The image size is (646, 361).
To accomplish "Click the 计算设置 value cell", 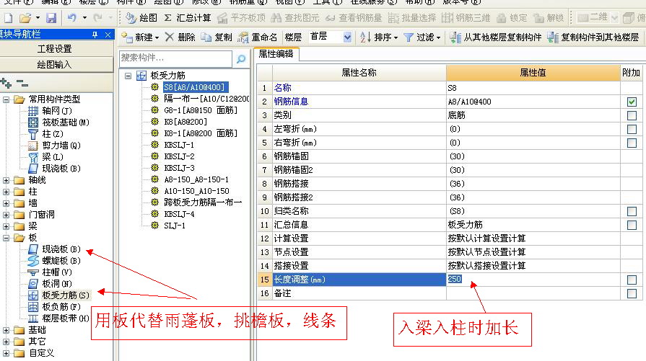I will [533, 238].
